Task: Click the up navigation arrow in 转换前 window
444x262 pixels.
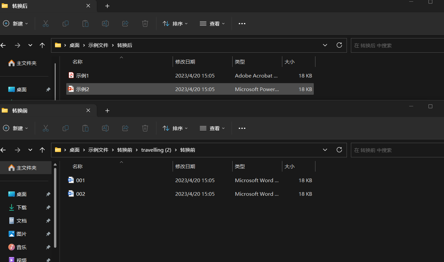Action: coord(42,150)
